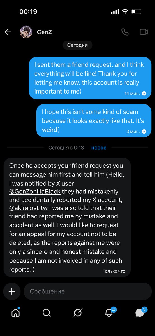The image size is (155, 336).
Task: Open the GenZ contact name
Action: click(x=44, y=32)
